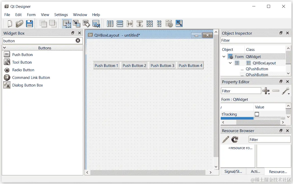Float the Widget Box panel
293x184 pixels.
click(x=73, y=33)
